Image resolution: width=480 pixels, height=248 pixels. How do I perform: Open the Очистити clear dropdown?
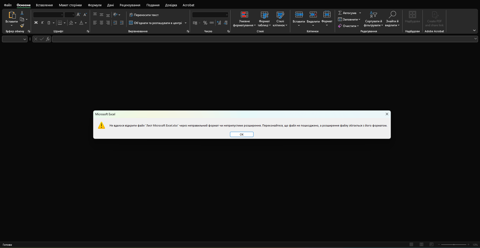point(348,26)
